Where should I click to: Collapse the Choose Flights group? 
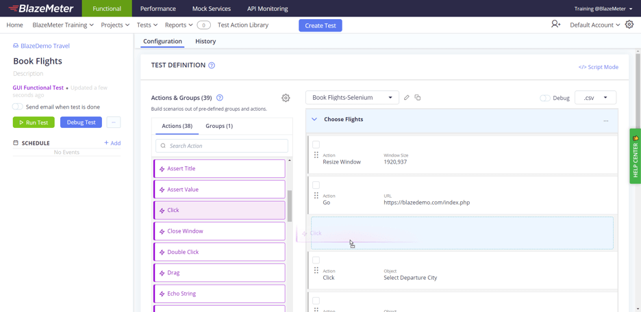pos(314,119)
